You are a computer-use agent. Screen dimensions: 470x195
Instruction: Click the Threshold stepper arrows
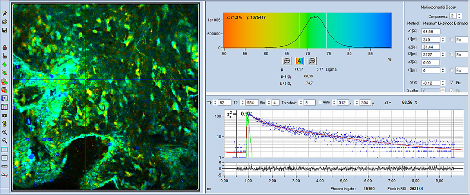pos(301,102)
